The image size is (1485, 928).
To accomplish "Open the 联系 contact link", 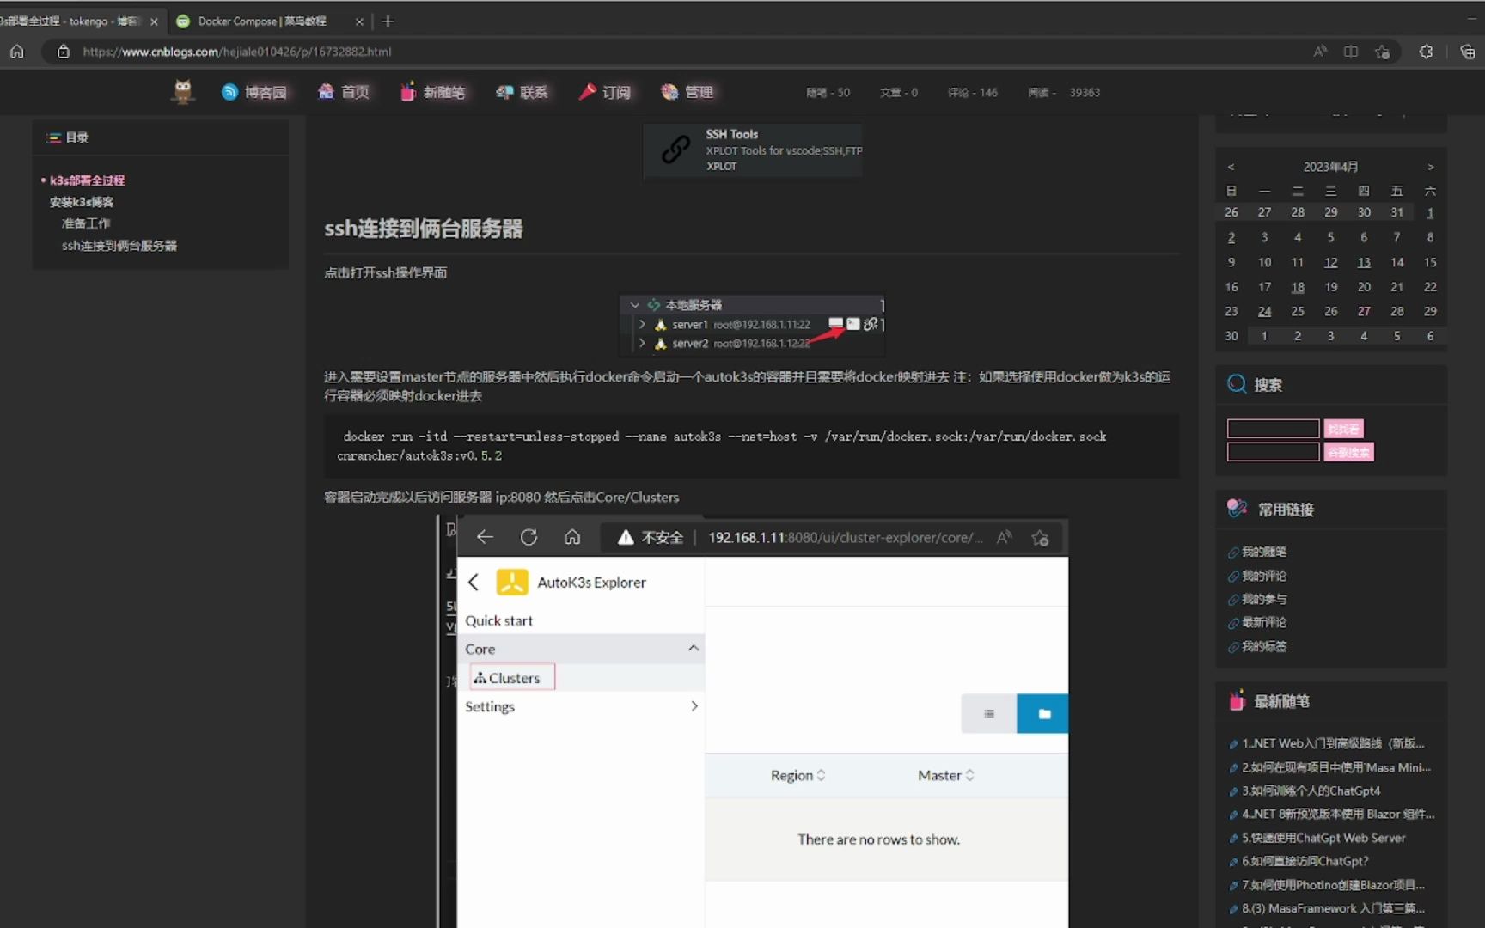I will tap(522, 92).
